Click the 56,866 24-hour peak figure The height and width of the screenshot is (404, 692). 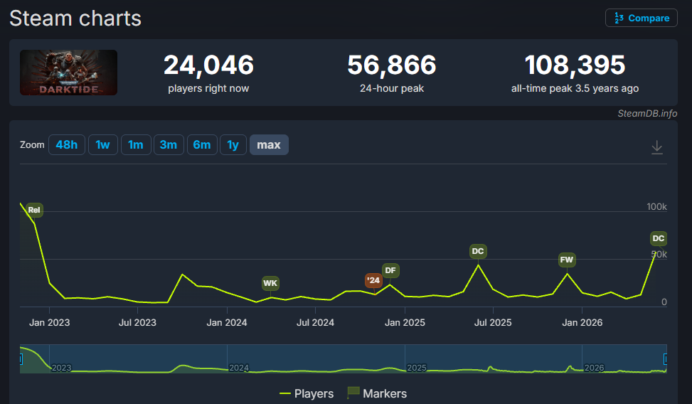(392, 65)
